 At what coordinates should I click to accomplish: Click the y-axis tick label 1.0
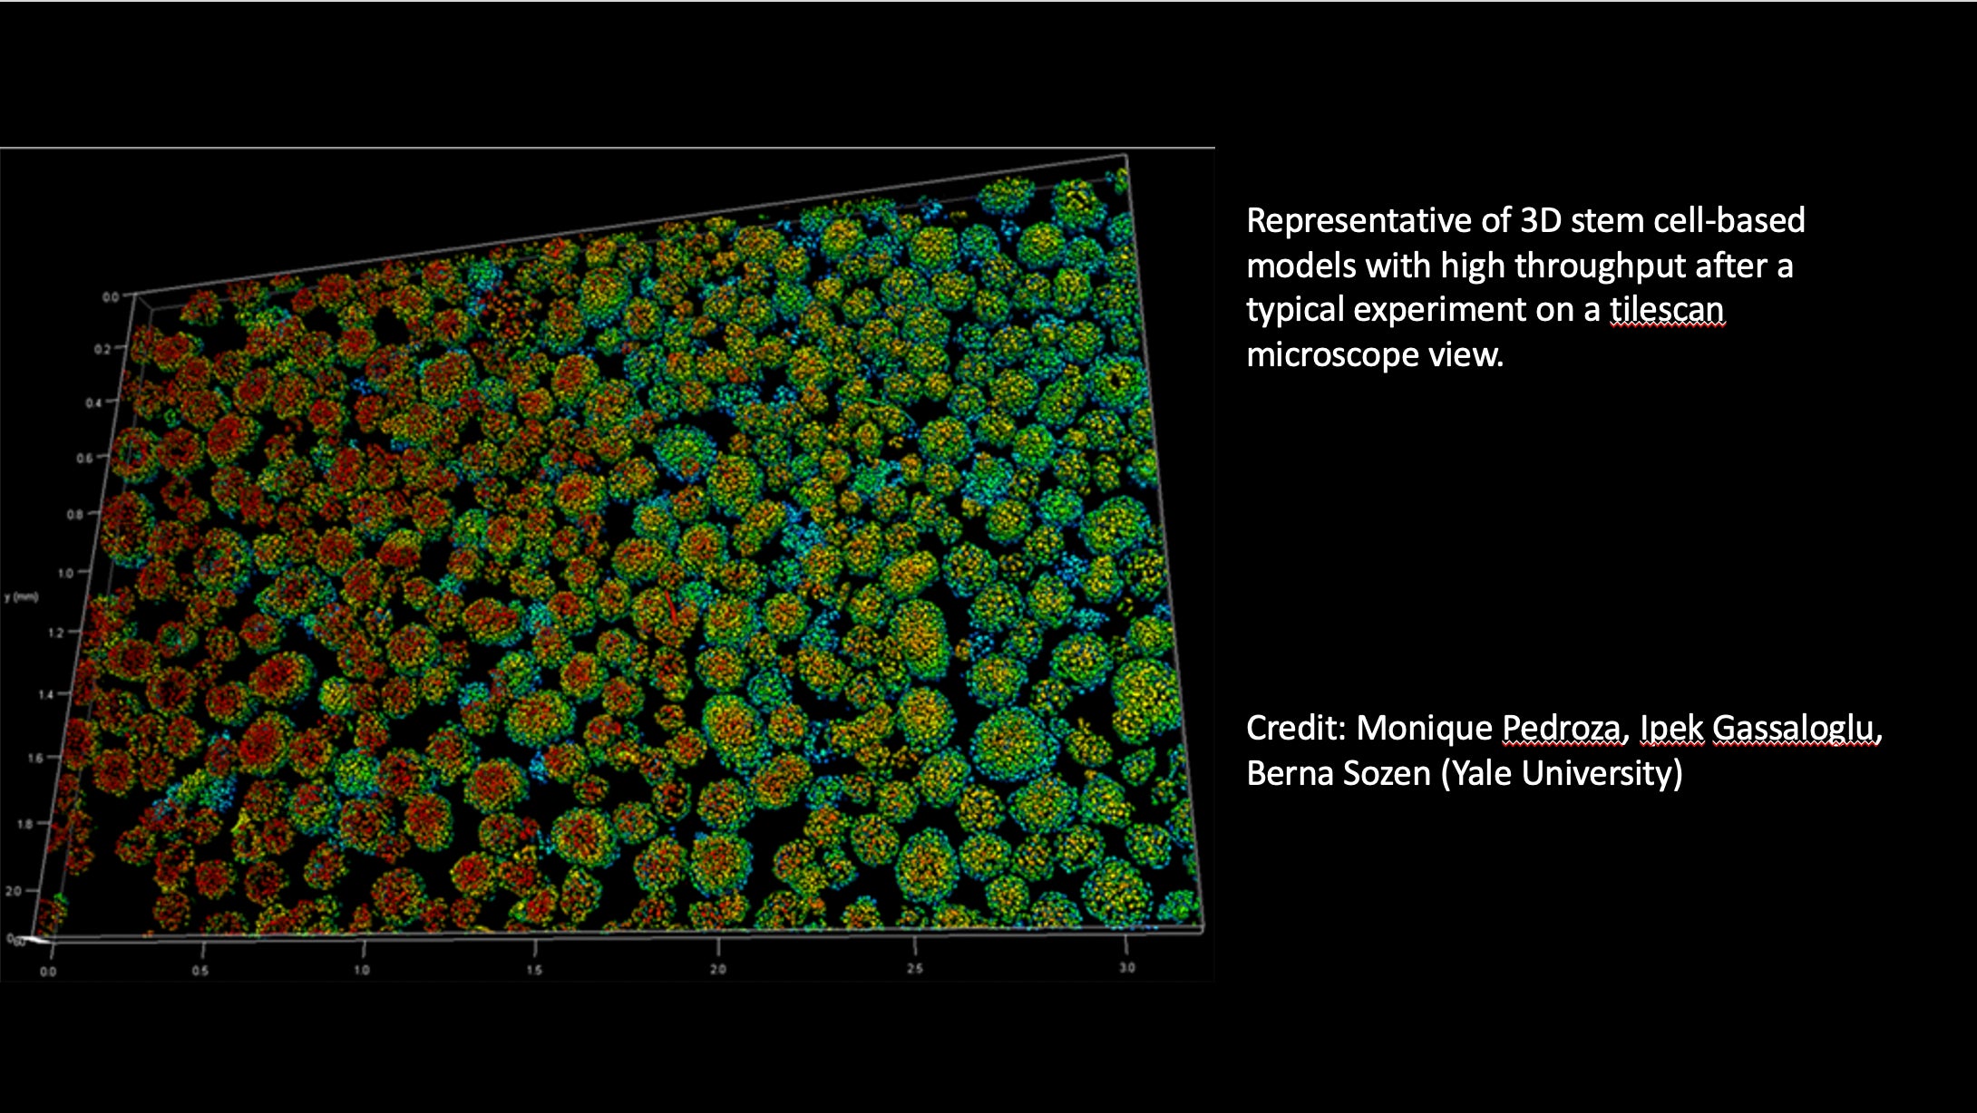[x=65, y=573]
